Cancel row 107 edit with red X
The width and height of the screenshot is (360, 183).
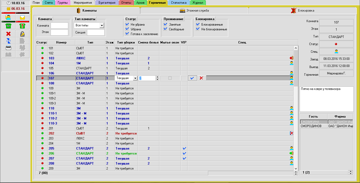point(201,78)
